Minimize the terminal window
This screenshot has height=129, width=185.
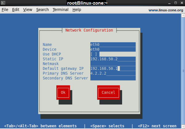(169, 3)
